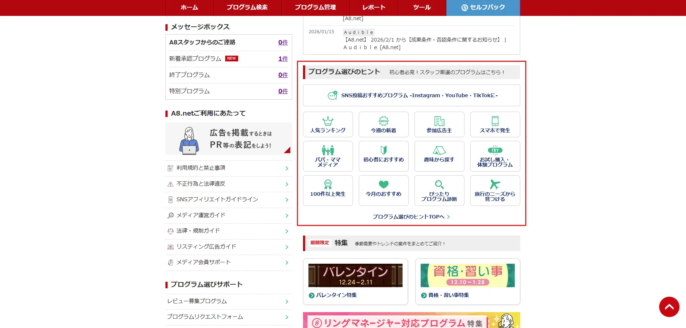Select スマホで発生 smartphone icon tile
Image resolution: width=686 pixels, height=328 pixels.
point(495,124)
